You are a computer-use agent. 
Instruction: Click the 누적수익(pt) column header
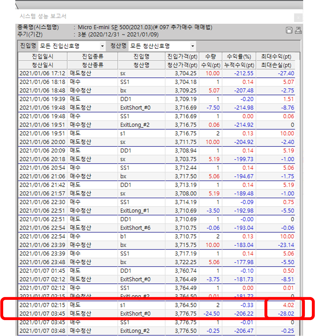coord(239,65)
